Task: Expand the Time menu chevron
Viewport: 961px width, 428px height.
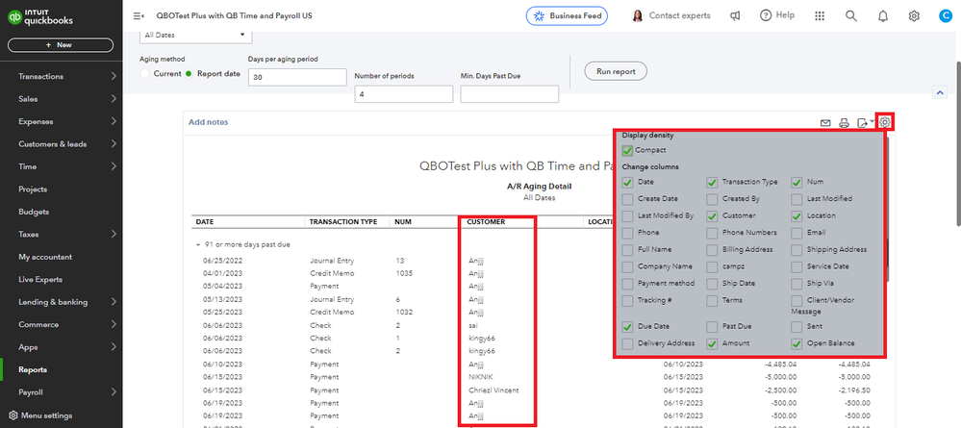Action: (x=114, y=166)
